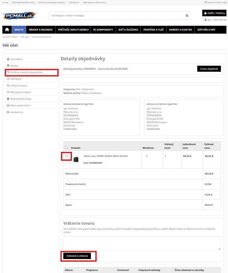Click product name ASUS case PRIME AP303 MESH BLACK
Screen dimensions: 228x273
click(106, 156)
